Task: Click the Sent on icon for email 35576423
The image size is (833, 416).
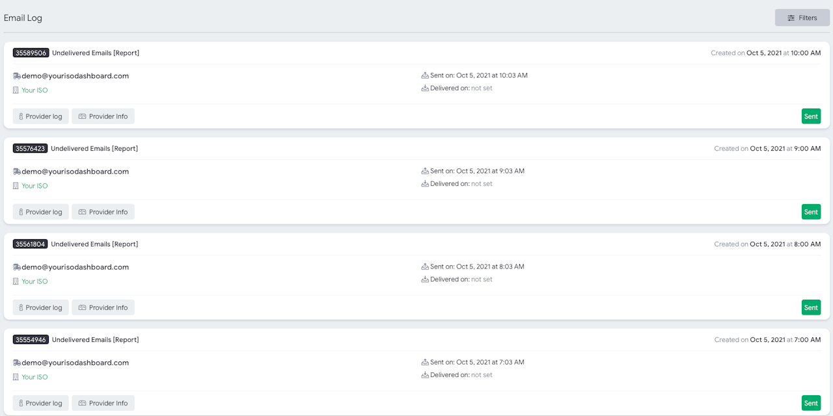Action: (425, 171)
